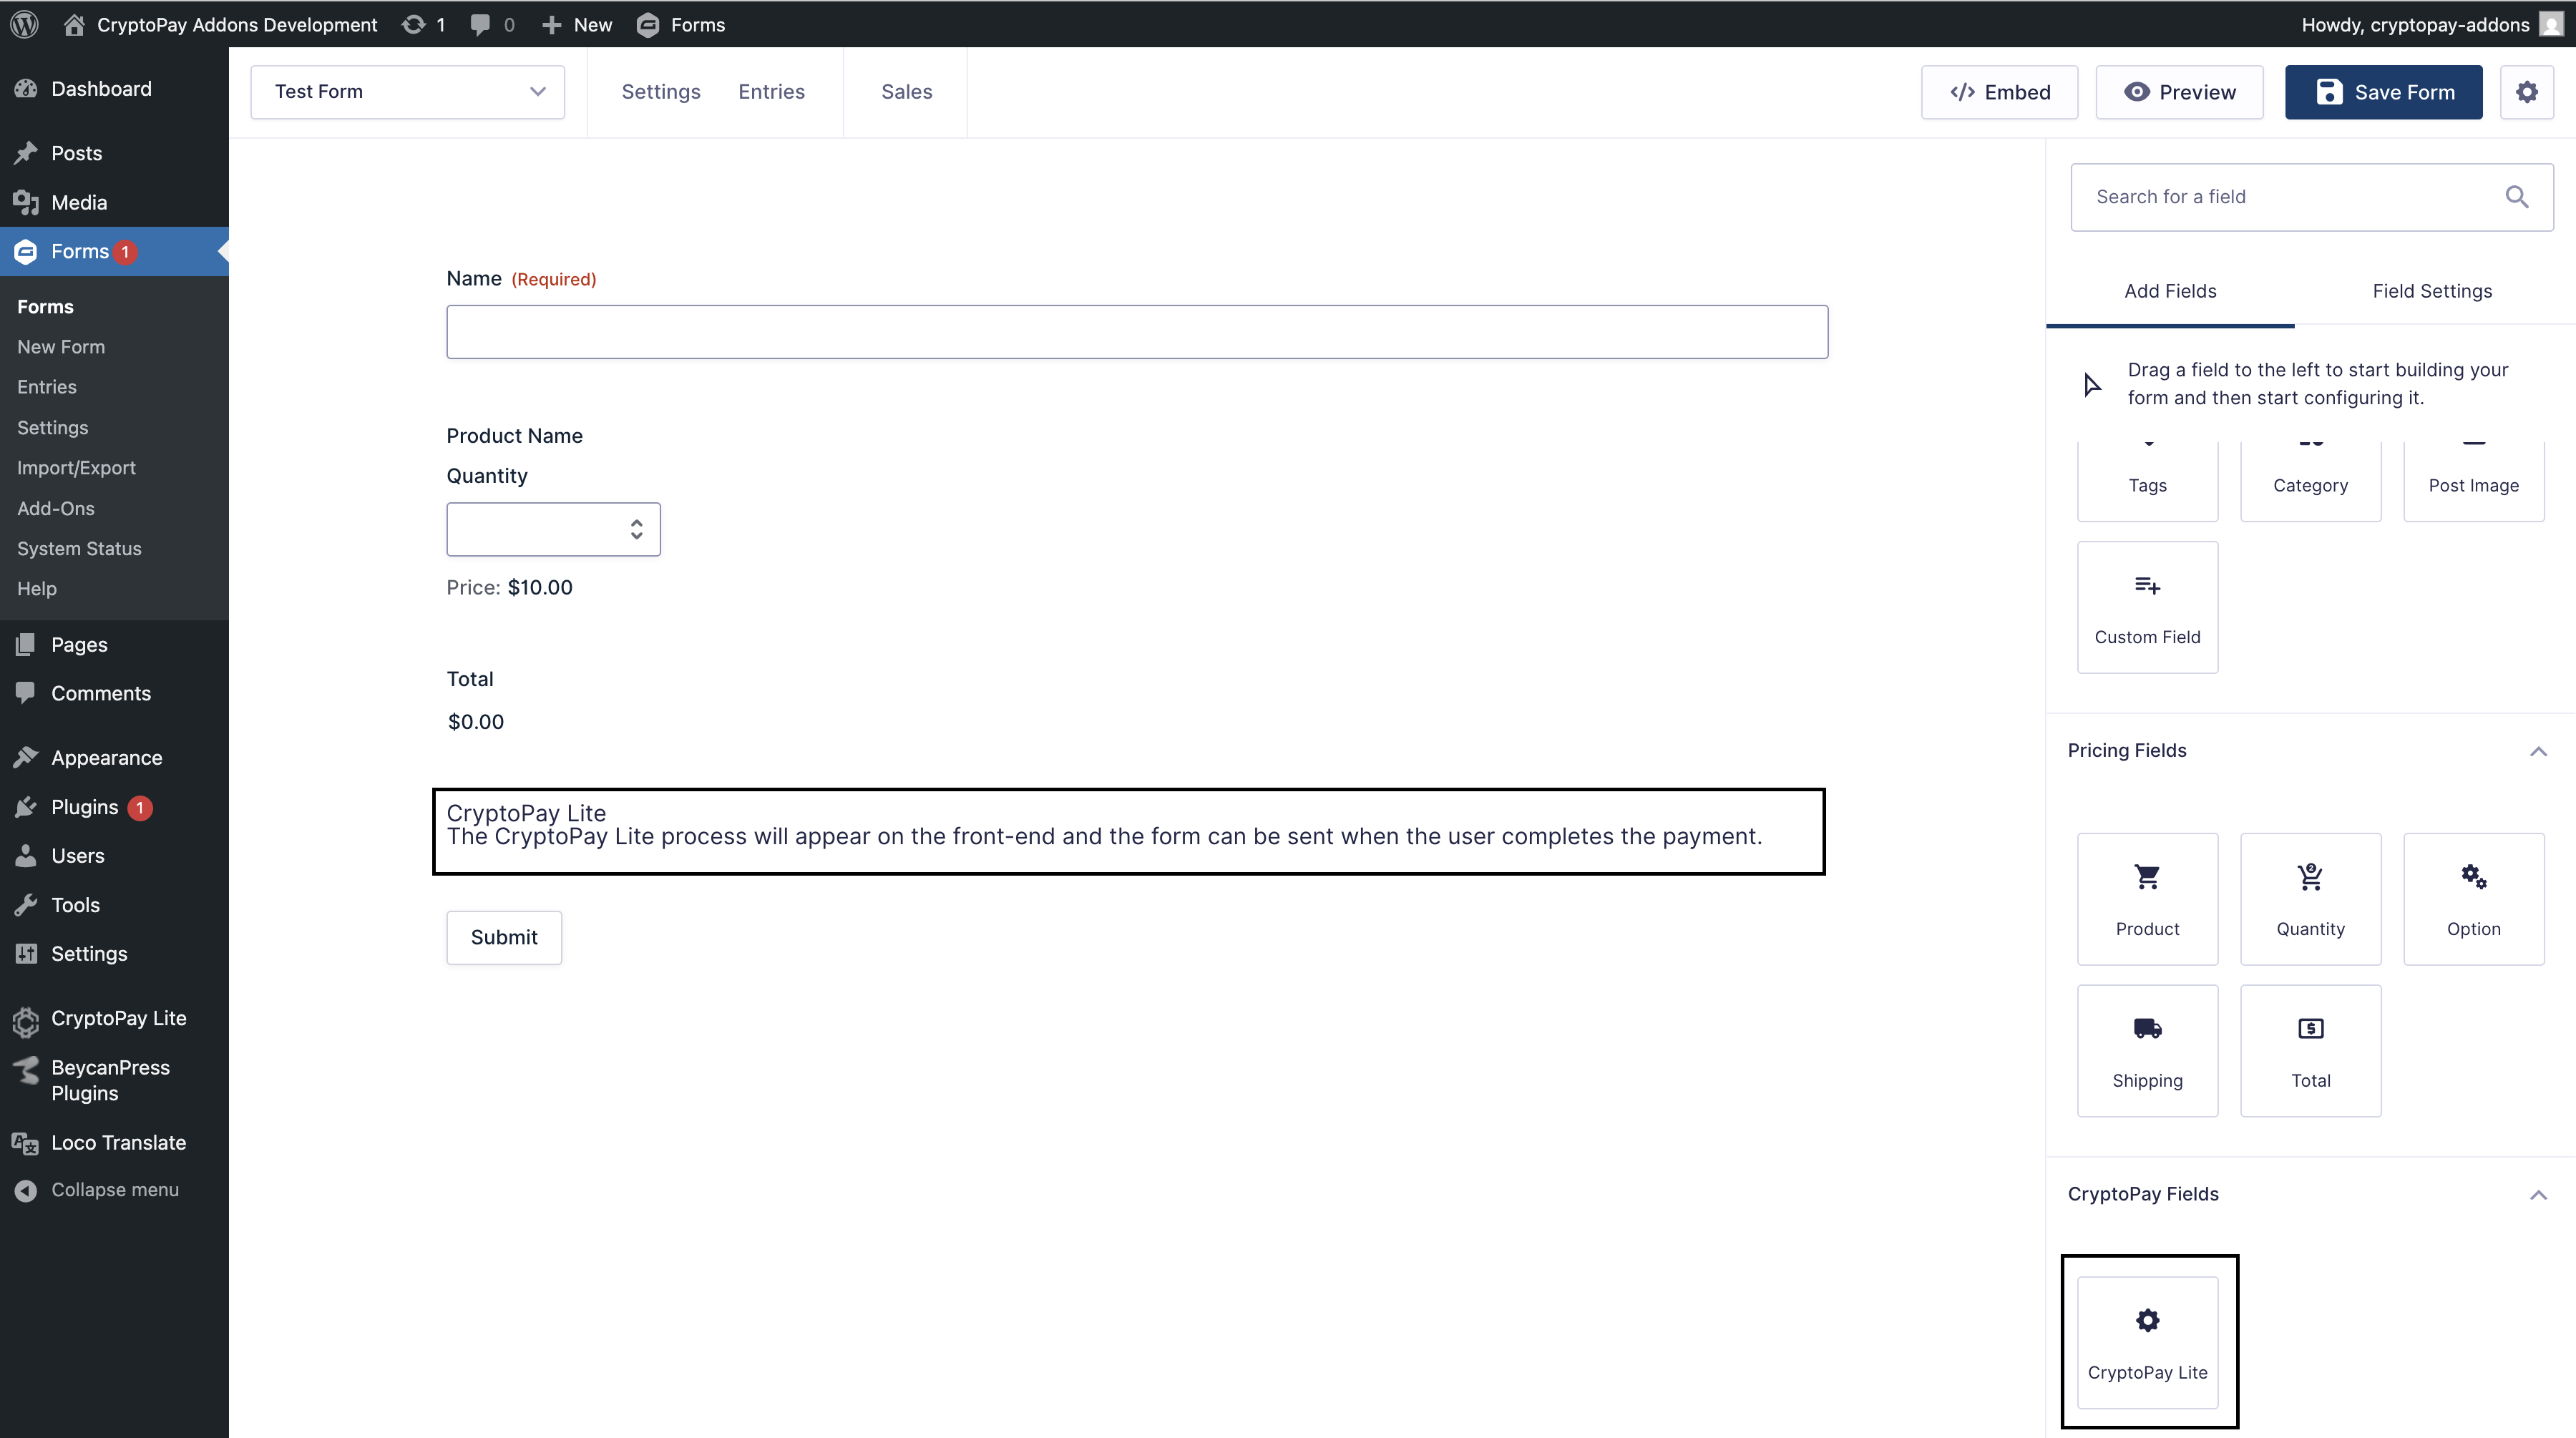Open the Test Form switcher dropdown

[x=407, y=92]
